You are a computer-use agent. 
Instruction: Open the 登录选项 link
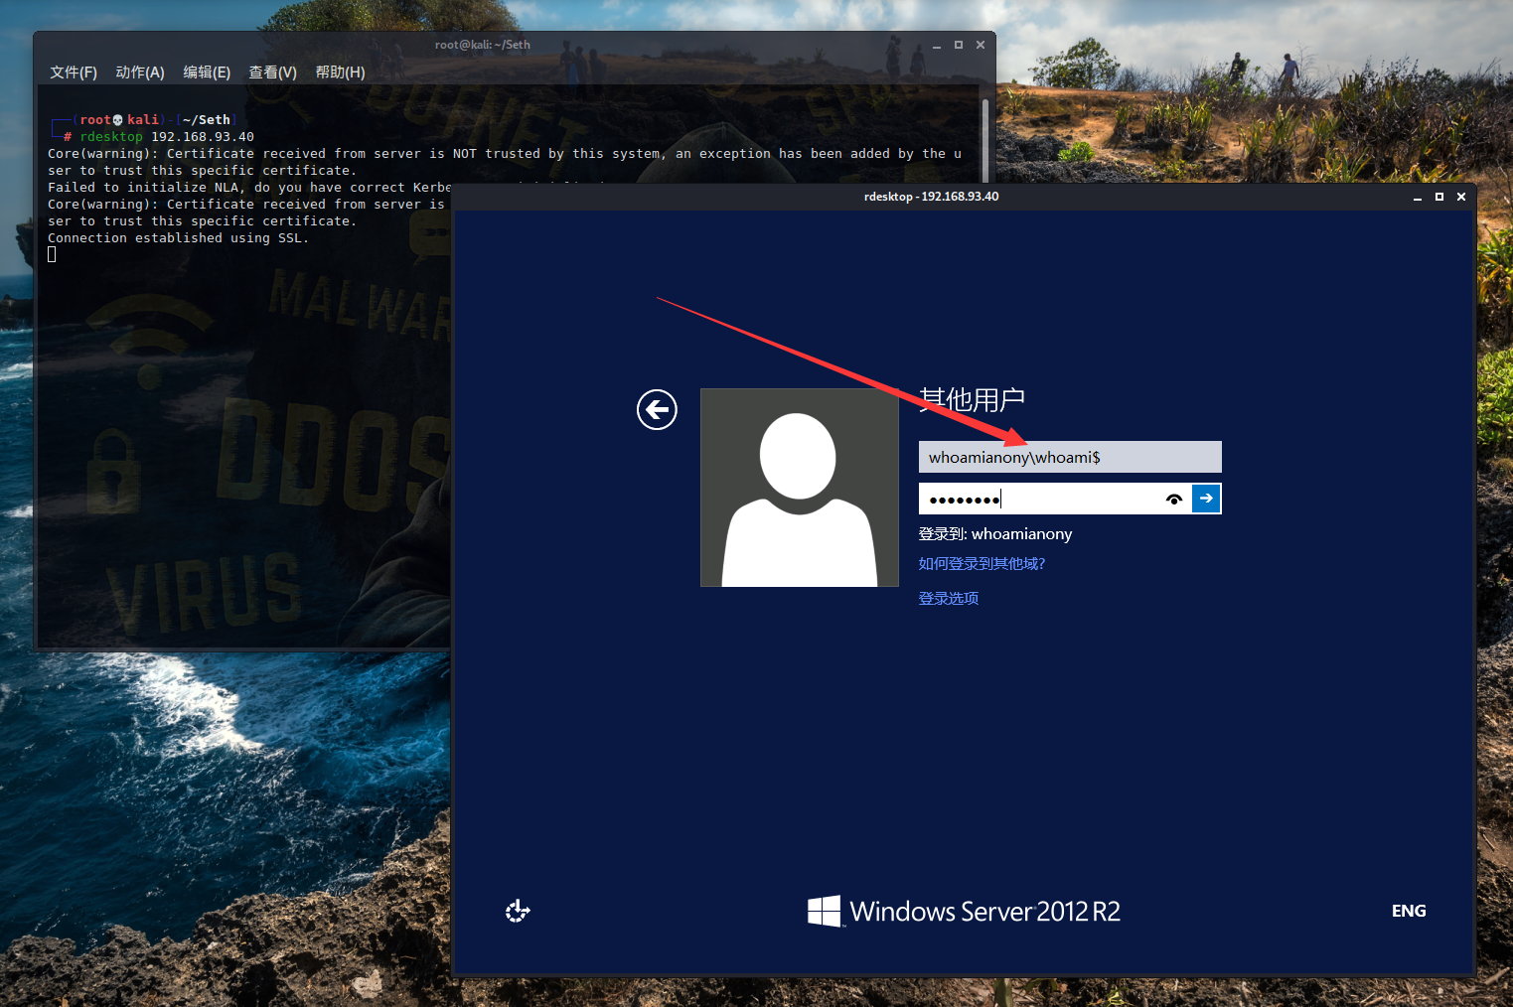pyautogui.click(x=949, y=598)
